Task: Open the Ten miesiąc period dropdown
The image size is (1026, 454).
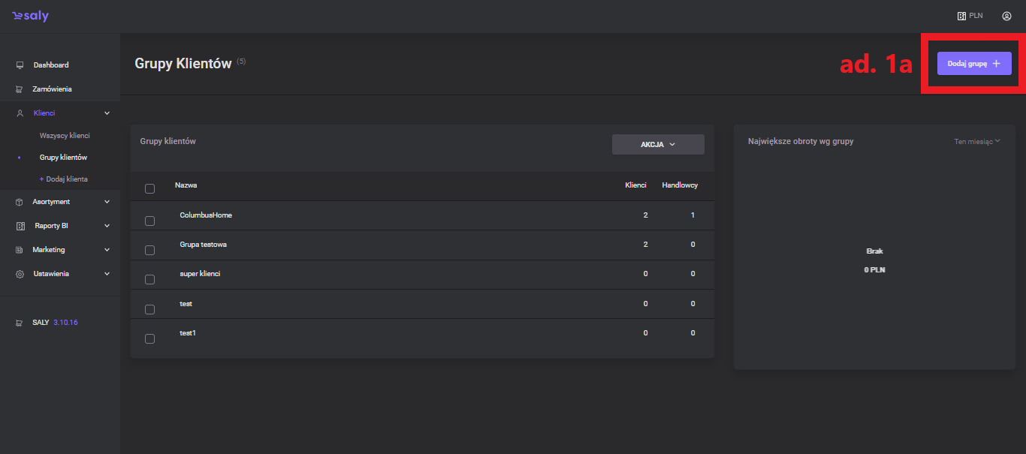Action: (977, 141)
